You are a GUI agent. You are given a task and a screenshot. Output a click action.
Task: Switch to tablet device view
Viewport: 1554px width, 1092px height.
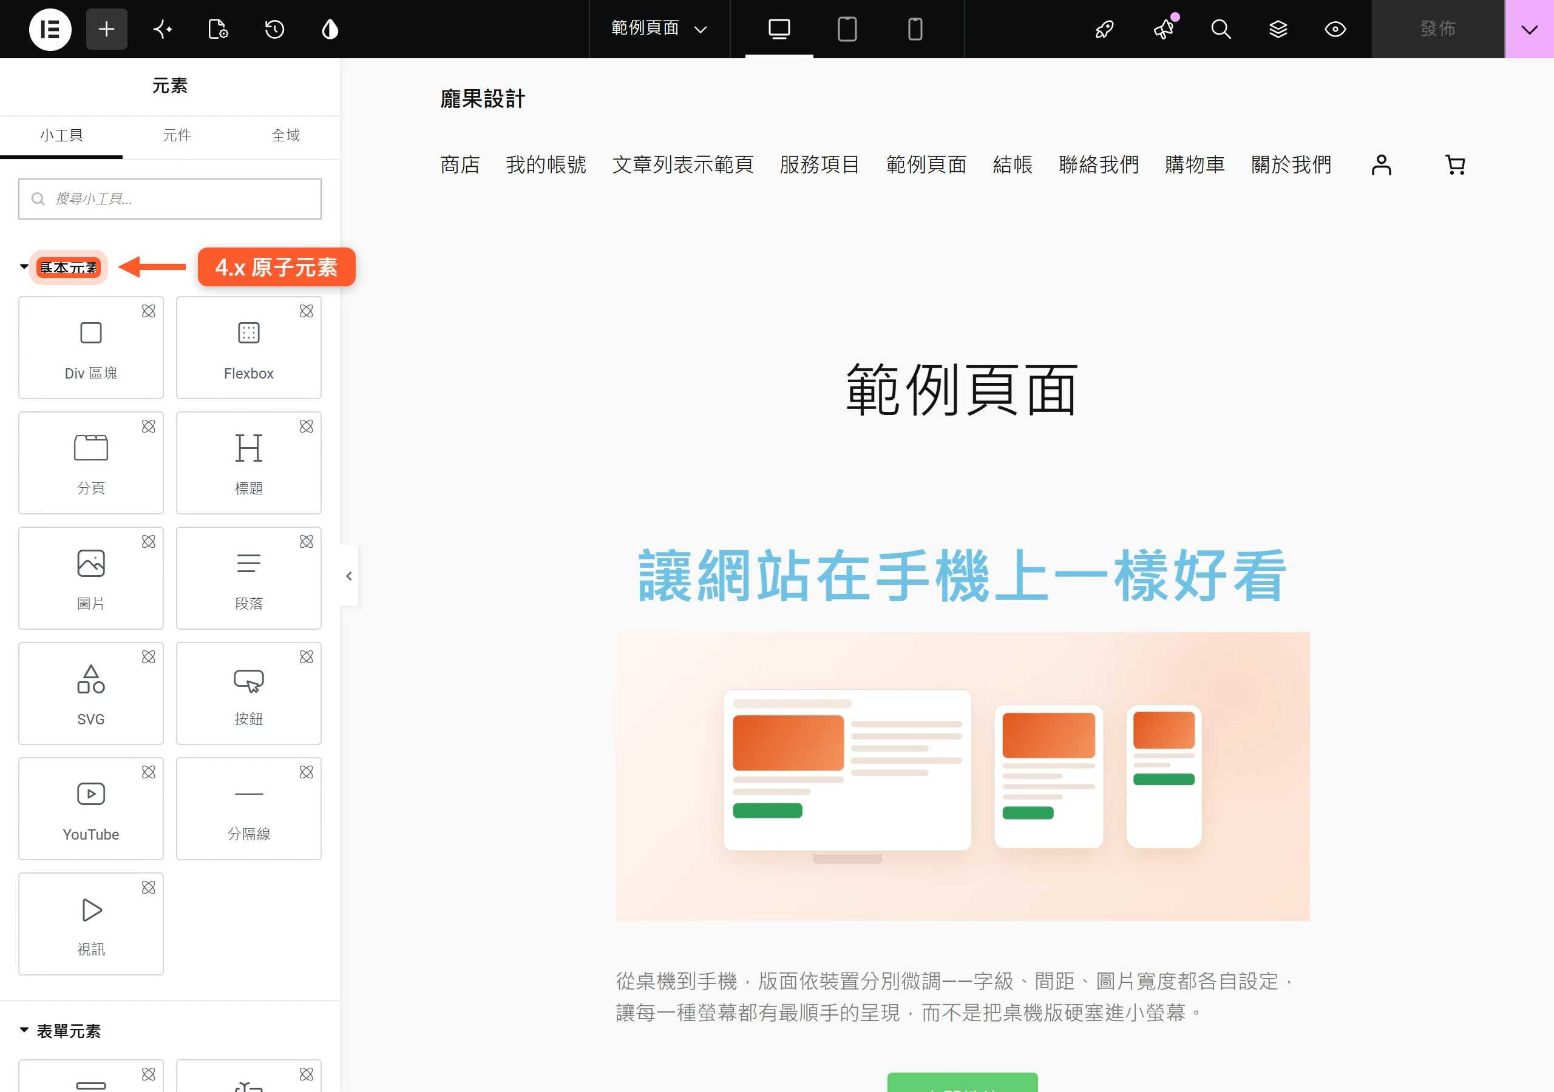(847, 29)
